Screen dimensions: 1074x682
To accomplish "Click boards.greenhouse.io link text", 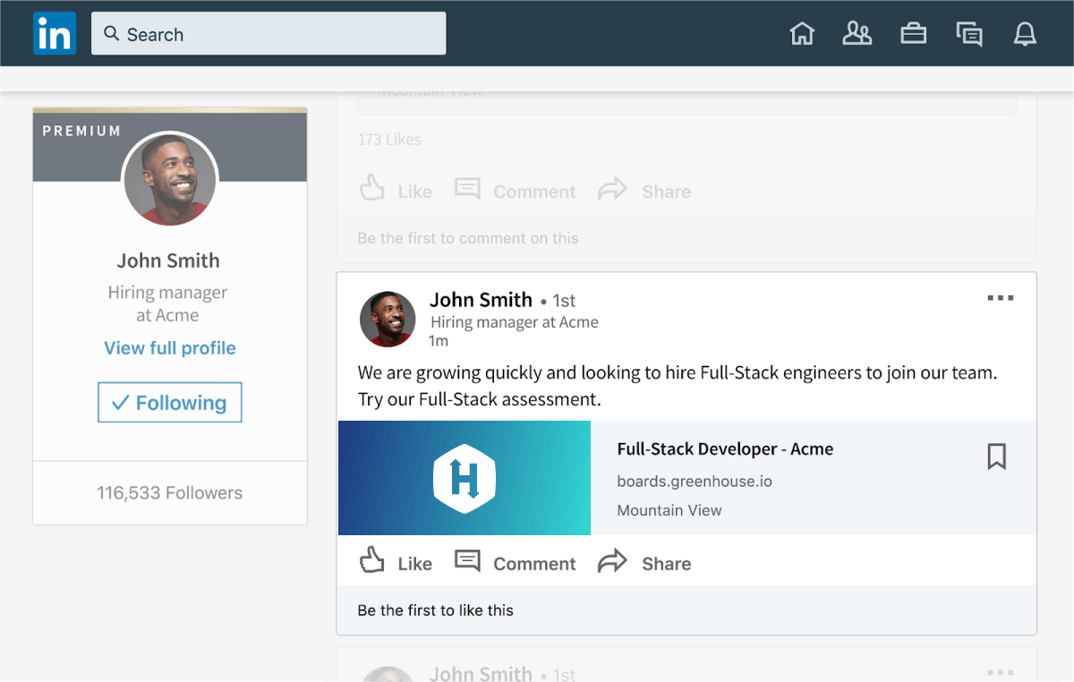I will point(695,482).
